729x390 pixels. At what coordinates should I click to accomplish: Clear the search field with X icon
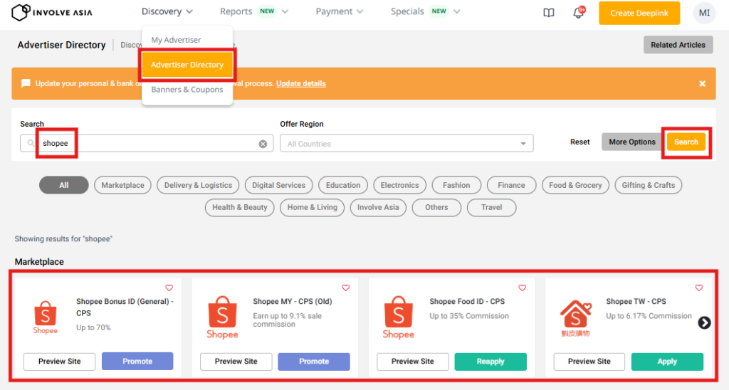point(263,144)
